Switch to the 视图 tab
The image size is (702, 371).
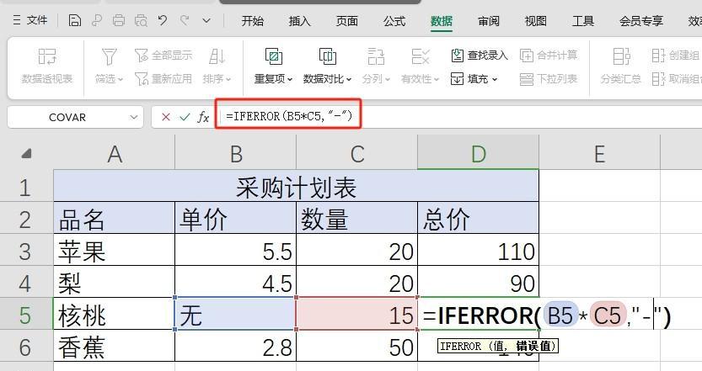click(535, 21)
